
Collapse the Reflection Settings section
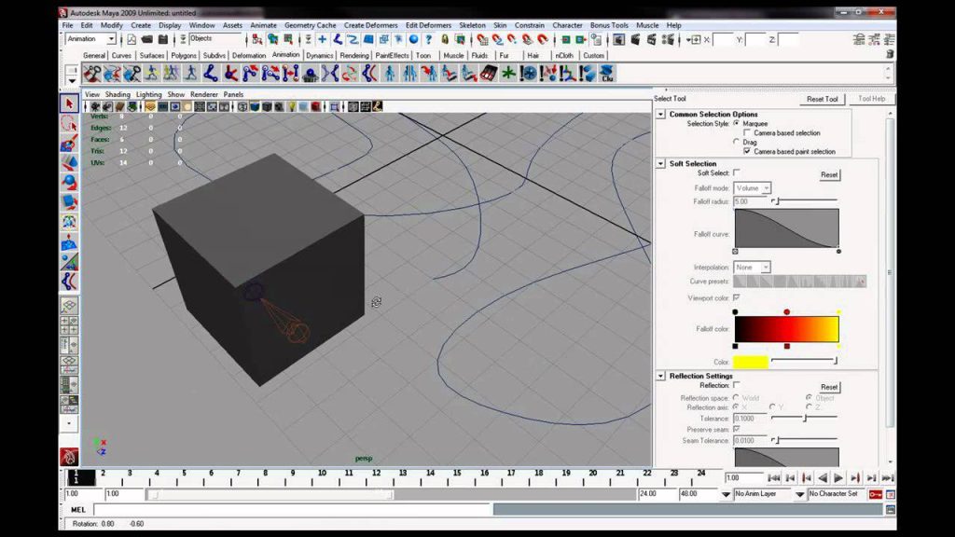(x=660, y=376)
